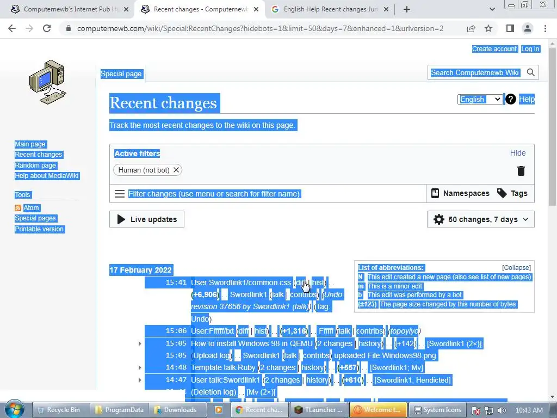Open the 50 changes, 7 days dropdown
The height and width of the screenshot is (418, 557).
coord(480,219)
